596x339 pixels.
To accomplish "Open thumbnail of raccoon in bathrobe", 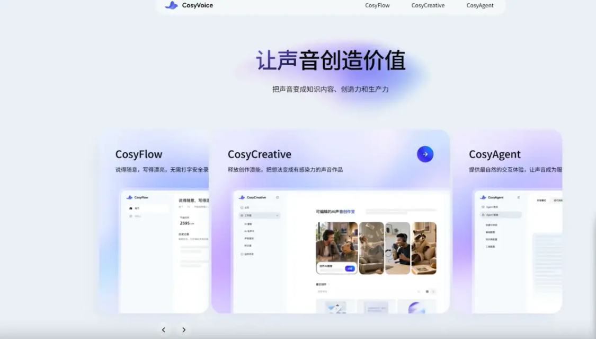I will pyautogui.click(x=424, y=248).
